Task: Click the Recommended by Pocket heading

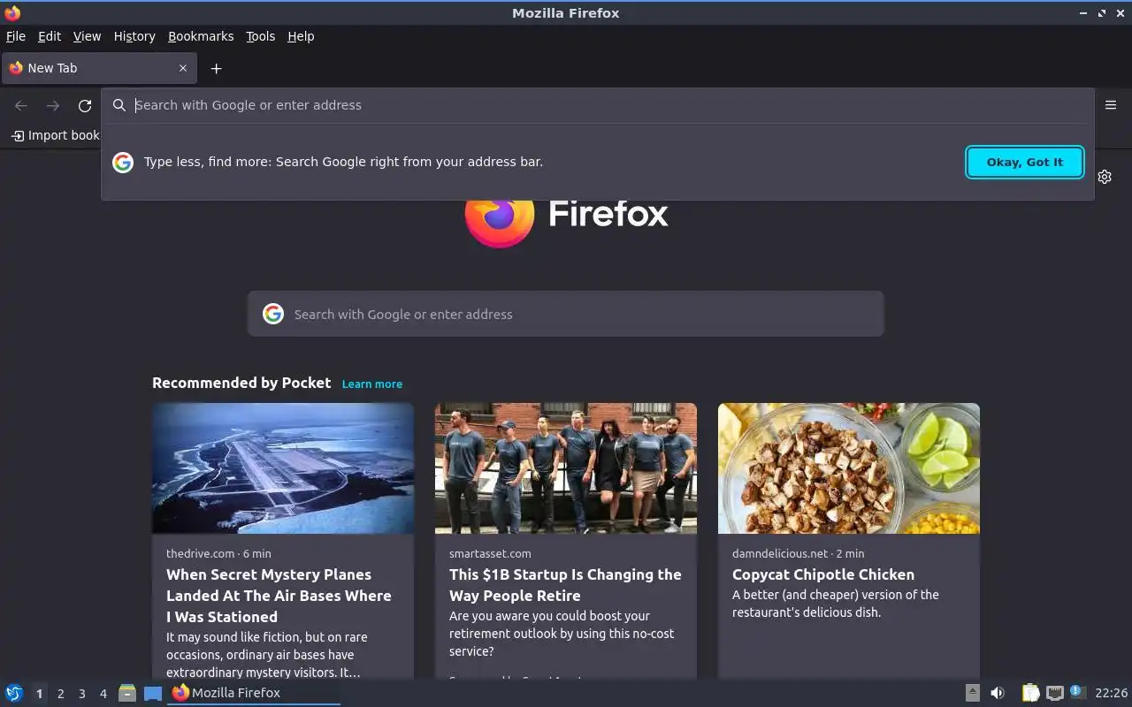Action: pyautogui.click(x=241, y=383)
